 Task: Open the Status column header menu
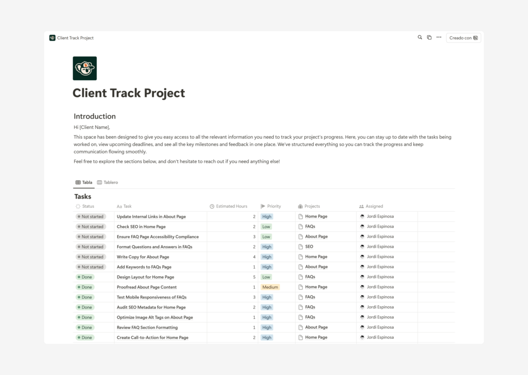88,207
